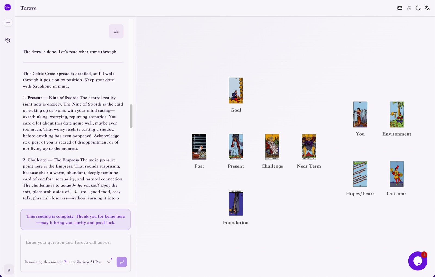
Task: Expand the Tarova AI Pro model dropdown
Action: [x=94, y=262]
